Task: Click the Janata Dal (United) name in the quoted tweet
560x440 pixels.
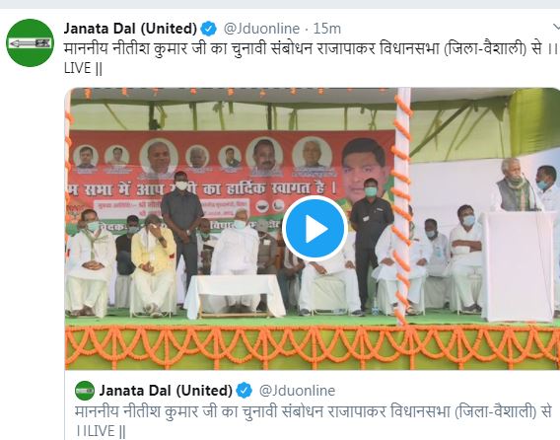Action: [x=166, y=391]
